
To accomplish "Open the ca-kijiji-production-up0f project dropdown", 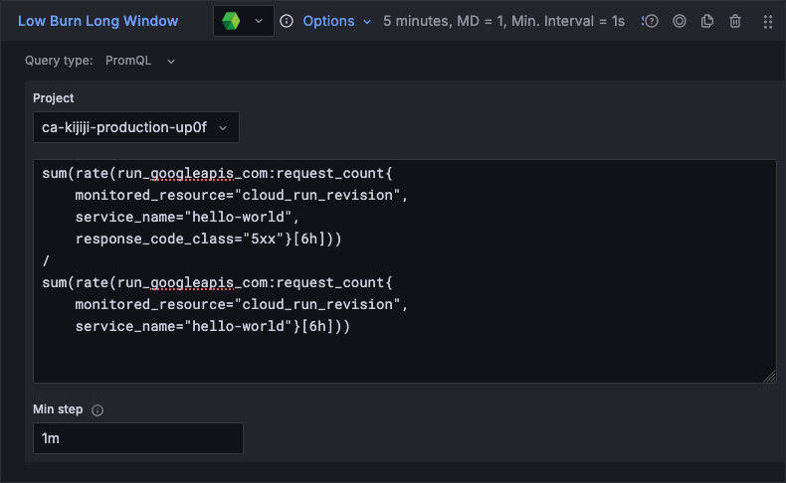I will coord(135,127).
